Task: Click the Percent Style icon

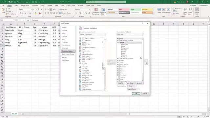Action: point(80,13)
